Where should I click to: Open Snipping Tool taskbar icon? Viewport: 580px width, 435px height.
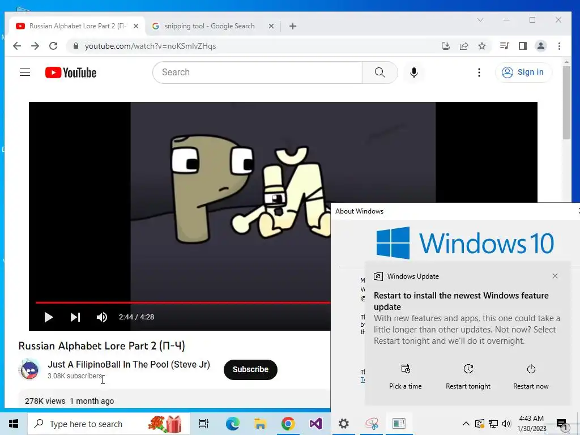click(372, 424)
